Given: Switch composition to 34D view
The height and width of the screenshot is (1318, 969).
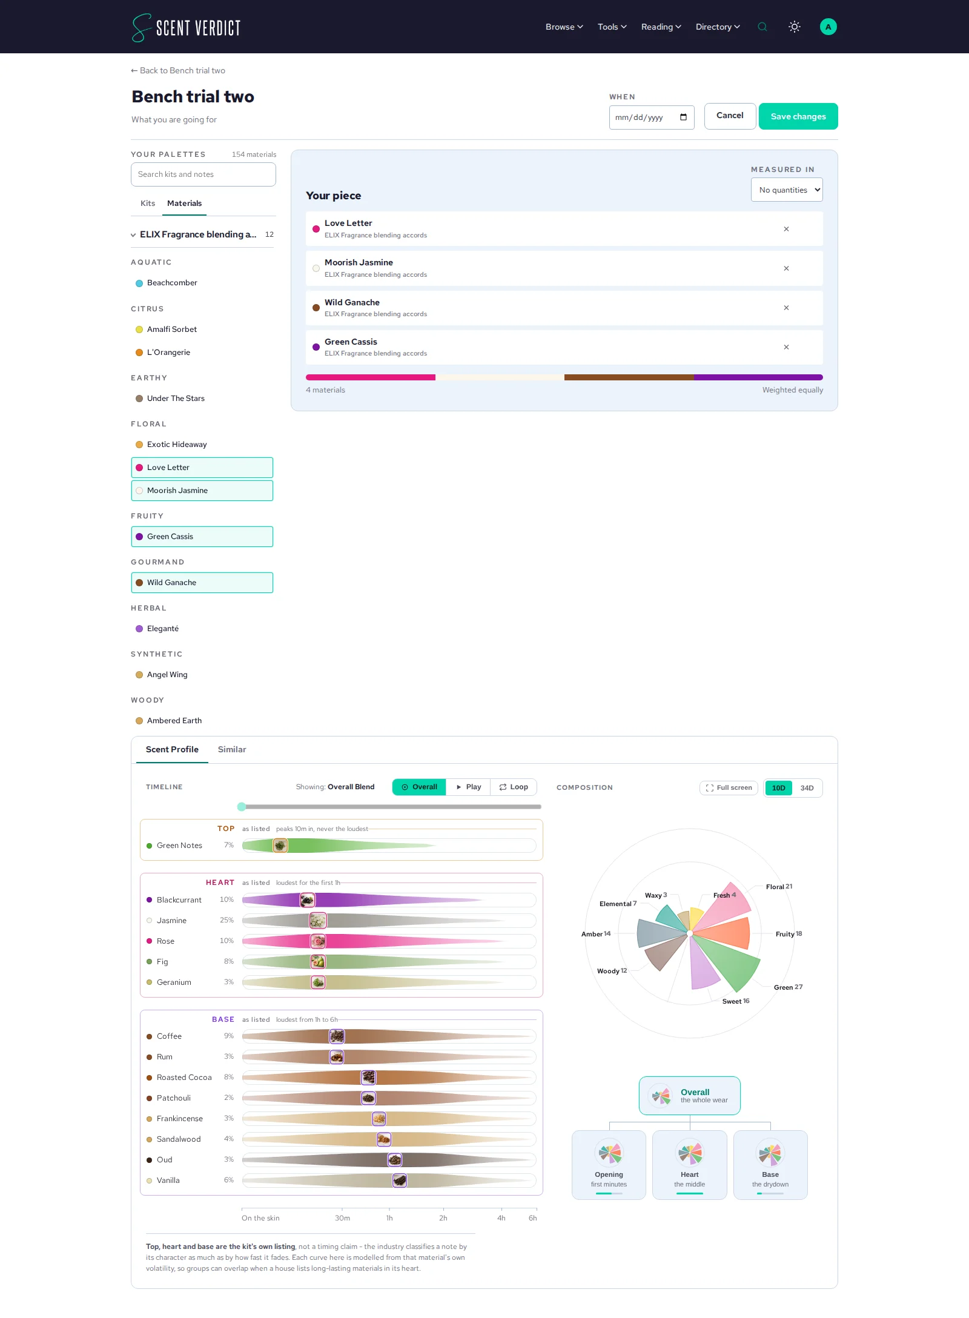Looking at the screenshot, I should click(807, 788).
